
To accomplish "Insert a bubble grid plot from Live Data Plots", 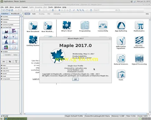I will tap(14, 37).
